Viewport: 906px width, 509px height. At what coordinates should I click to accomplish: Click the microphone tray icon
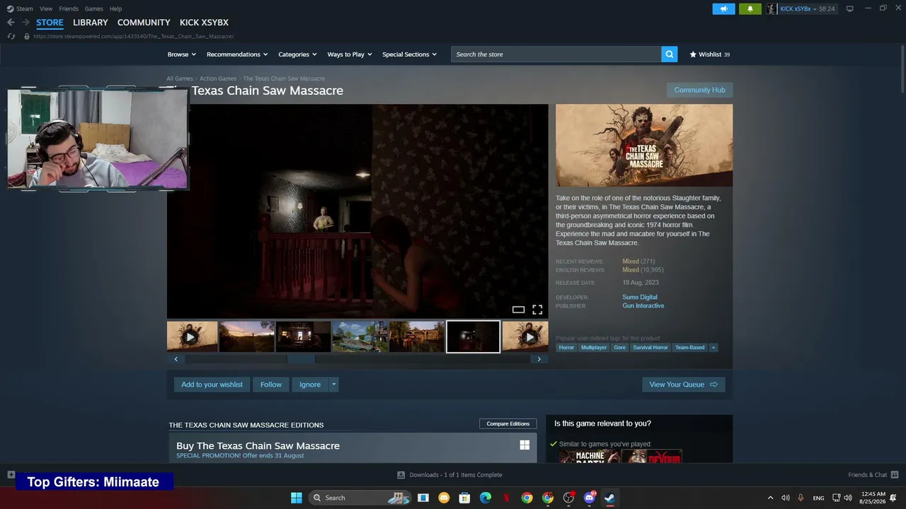click(801, 498)
